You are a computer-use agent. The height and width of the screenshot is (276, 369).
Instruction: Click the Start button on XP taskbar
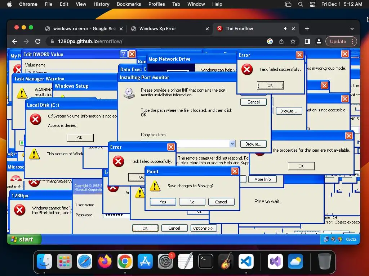coord(24,239)
